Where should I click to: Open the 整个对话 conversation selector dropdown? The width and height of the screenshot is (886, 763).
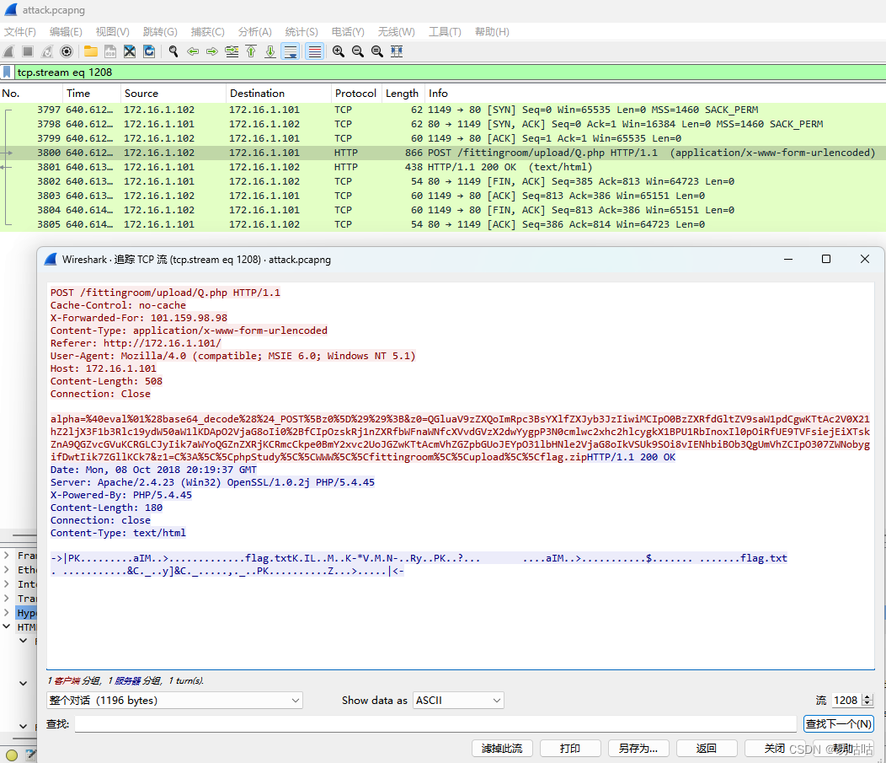pos(174,700)
